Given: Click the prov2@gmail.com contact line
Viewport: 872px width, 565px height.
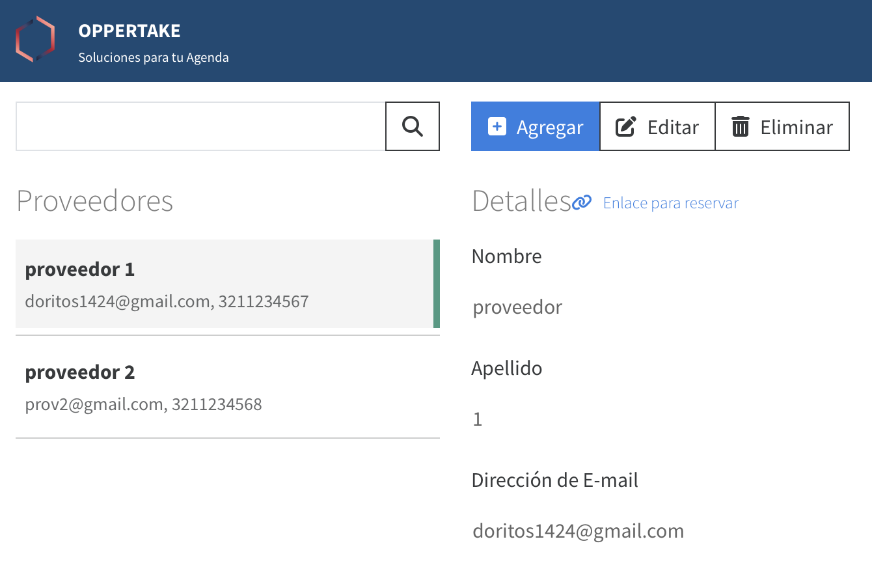Looking at the screenshot, I should click(x=143, y=404).
